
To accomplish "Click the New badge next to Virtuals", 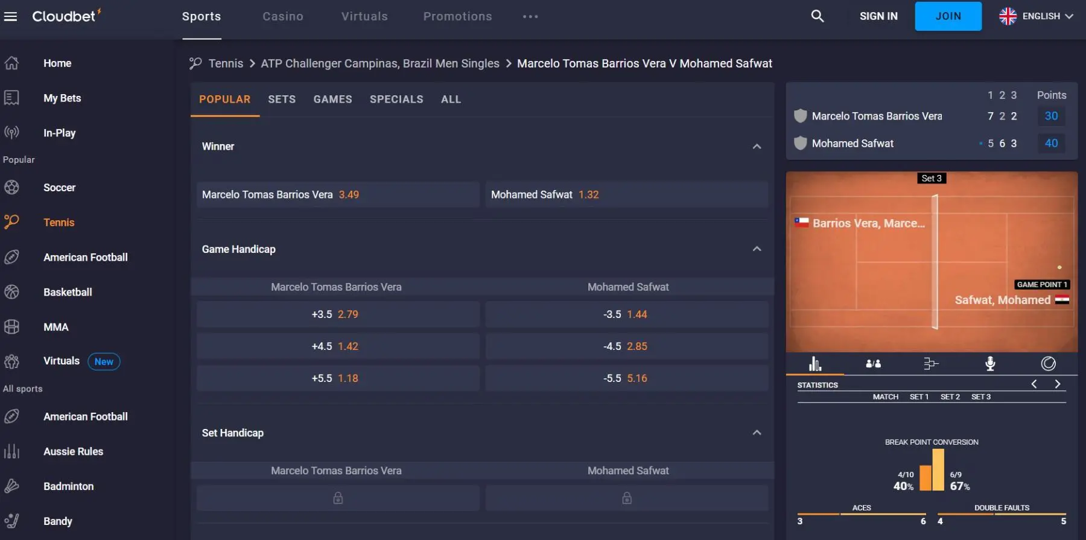I will [x=104, y=361].
